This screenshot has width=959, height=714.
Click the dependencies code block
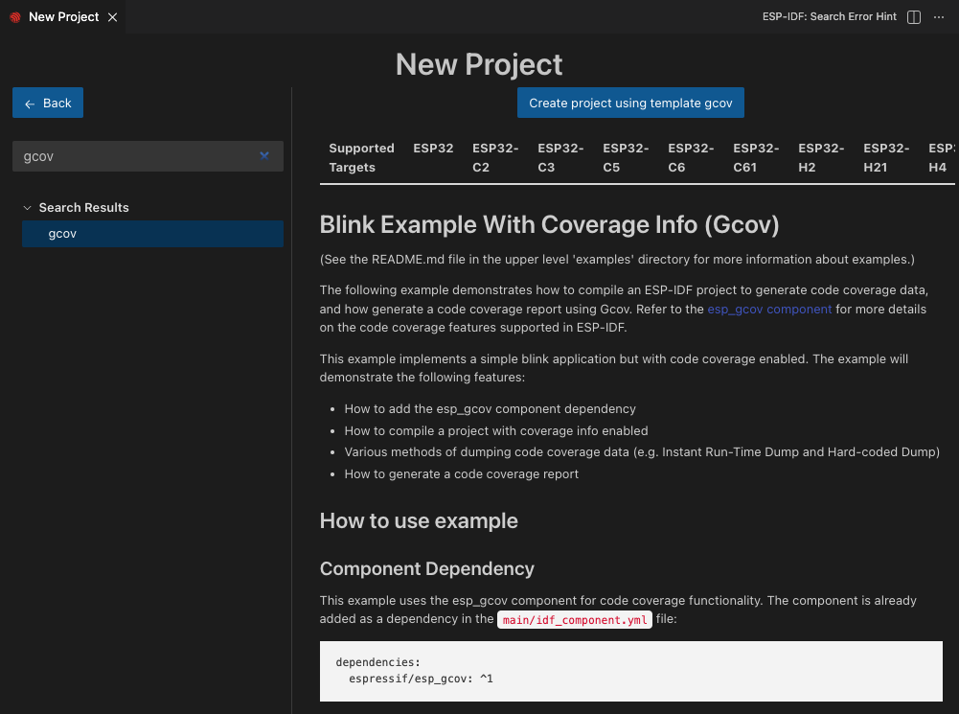pos(630,671)
